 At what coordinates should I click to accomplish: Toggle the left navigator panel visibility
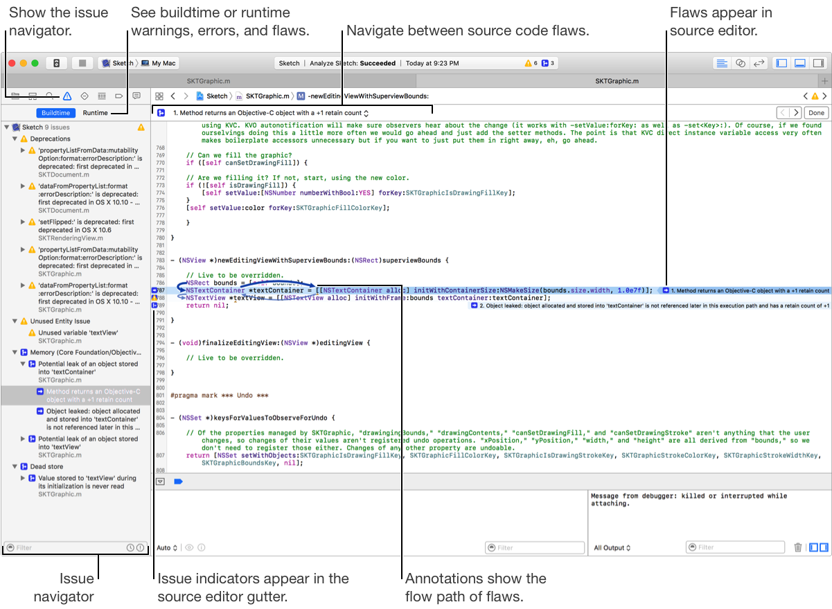coord(781,63)
